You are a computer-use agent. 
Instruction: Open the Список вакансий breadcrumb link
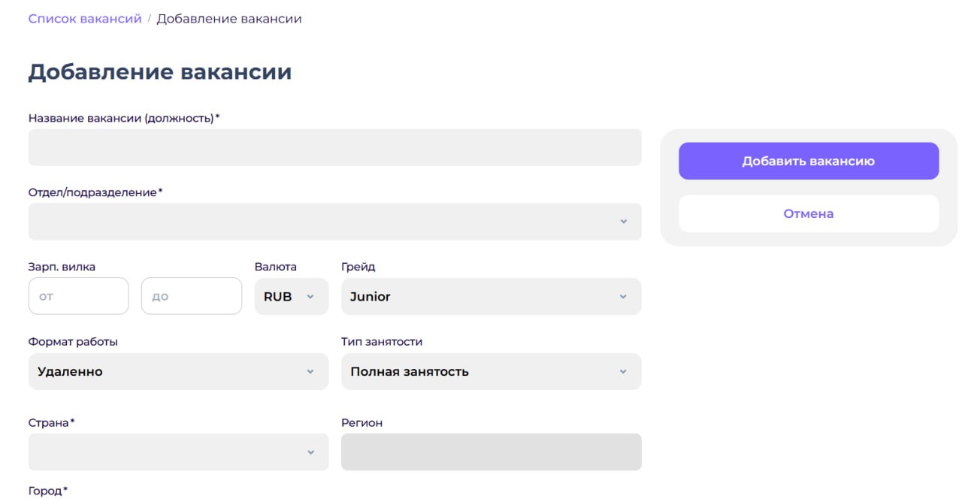point(85,19)
